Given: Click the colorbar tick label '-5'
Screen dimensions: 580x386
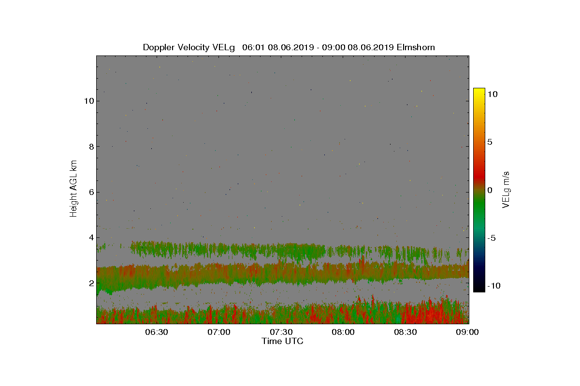Looking at the screenshot, I should click(491, 238).
